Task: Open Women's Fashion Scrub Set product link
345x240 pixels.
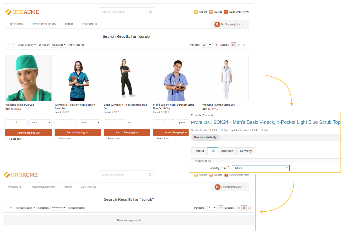Action: pos(218,105)
